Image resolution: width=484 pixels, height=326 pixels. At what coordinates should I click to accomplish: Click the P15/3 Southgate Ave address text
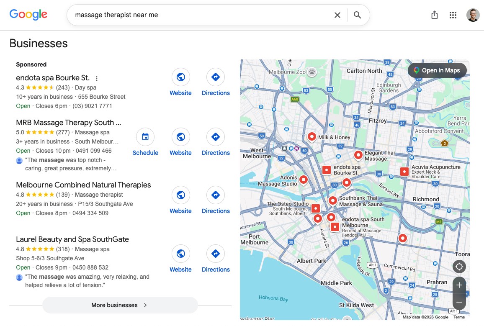coord(106,204)
